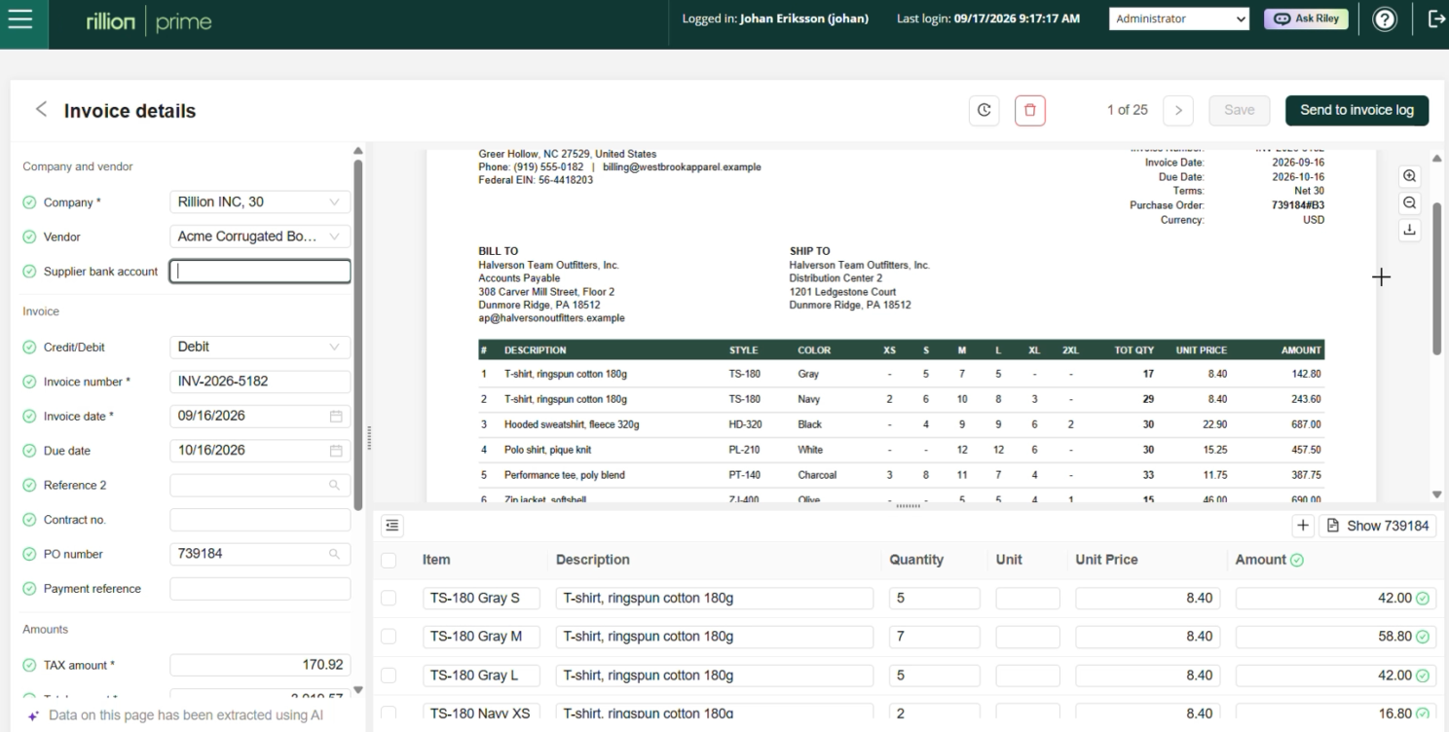This screenshot has width=1449, height=732.
Task: Search Reference 2 with magnifier icon
Action: coord(334,485)
